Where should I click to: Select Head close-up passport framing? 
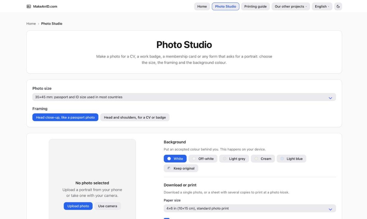65,117
